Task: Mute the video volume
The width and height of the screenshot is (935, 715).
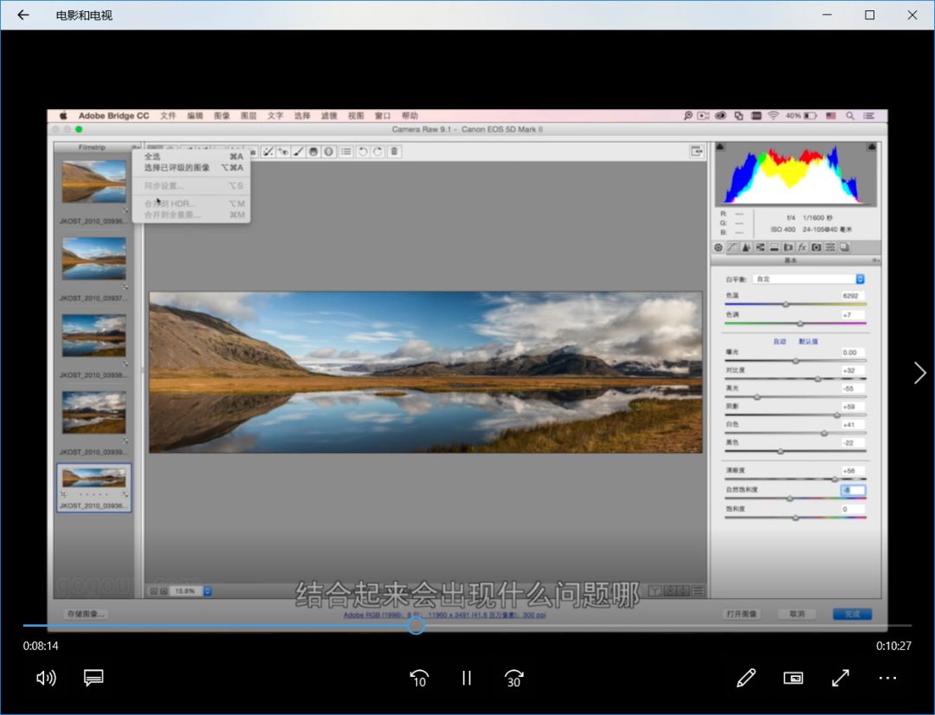Action: pos(46,678)
